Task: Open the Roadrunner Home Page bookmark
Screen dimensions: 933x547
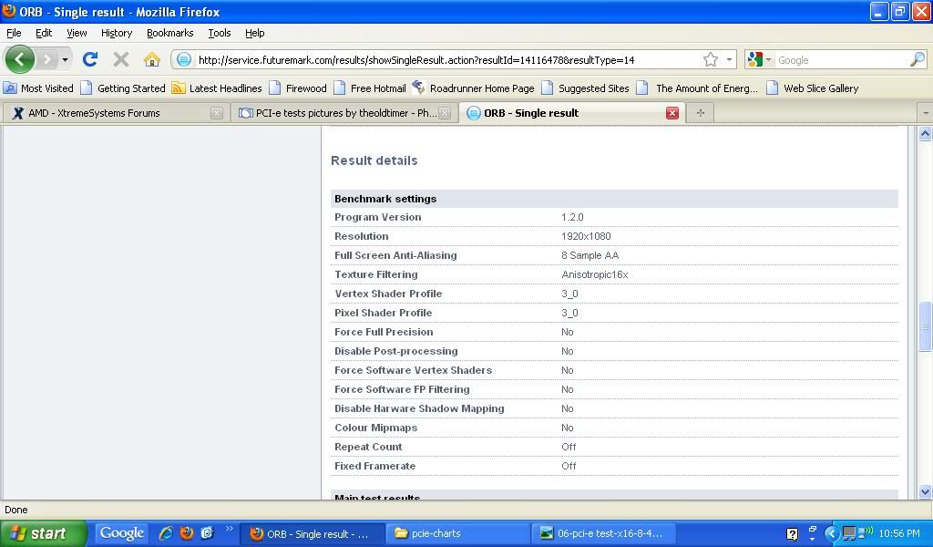Action: [x=474, y=88]
